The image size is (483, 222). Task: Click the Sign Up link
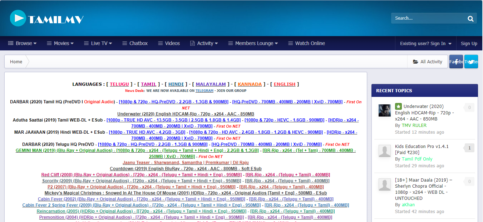click(469, 44)
